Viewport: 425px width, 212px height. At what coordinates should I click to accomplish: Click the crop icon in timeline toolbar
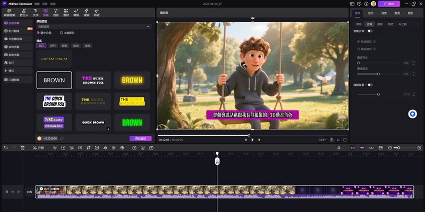tap(88, 148)
